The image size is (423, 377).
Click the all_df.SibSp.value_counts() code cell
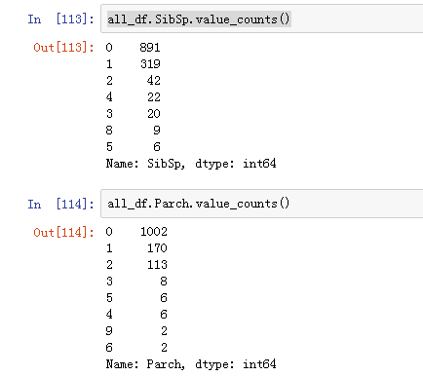(x=262, y=19)
